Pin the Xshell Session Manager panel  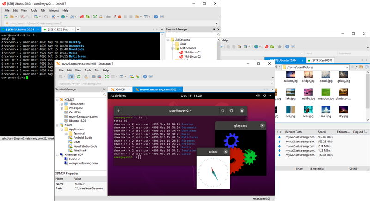(214, 30)
